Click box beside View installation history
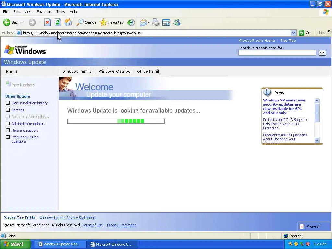Viewport: 332px width, 249px height. (x=8, y=103)
